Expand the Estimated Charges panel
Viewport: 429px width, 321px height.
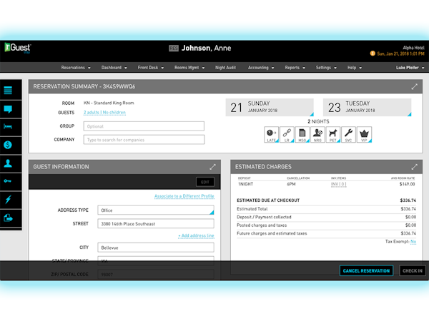(x=414, y=167)
